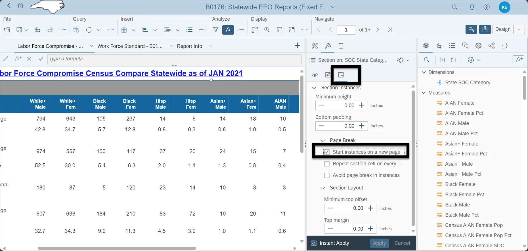Uncheck Start instances on a new page
Viewport: 528px width, 251px height.
click(327, 152)
